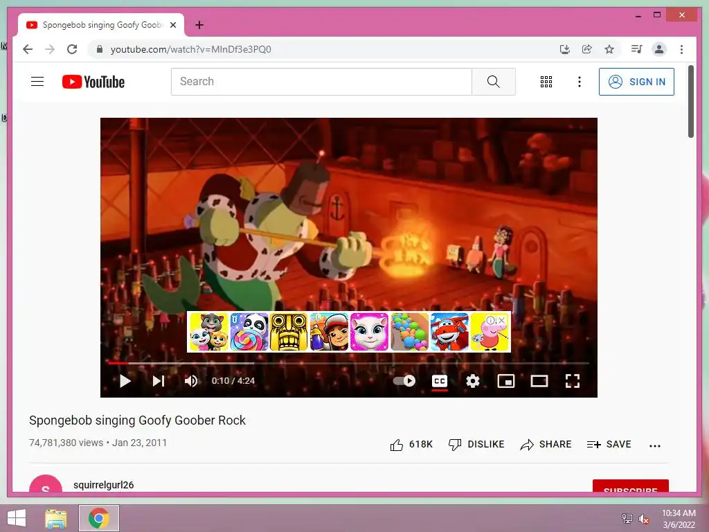Open more actions ellipsis below video
Image resolution: width=709 pixels, height=532 pixels.
(655, 445)
